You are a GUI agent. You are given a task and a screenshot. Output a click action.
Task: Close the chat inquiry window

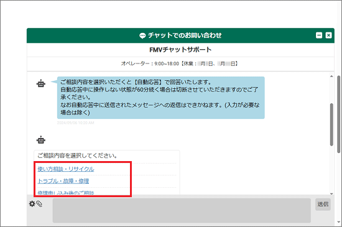coord(328,35)
